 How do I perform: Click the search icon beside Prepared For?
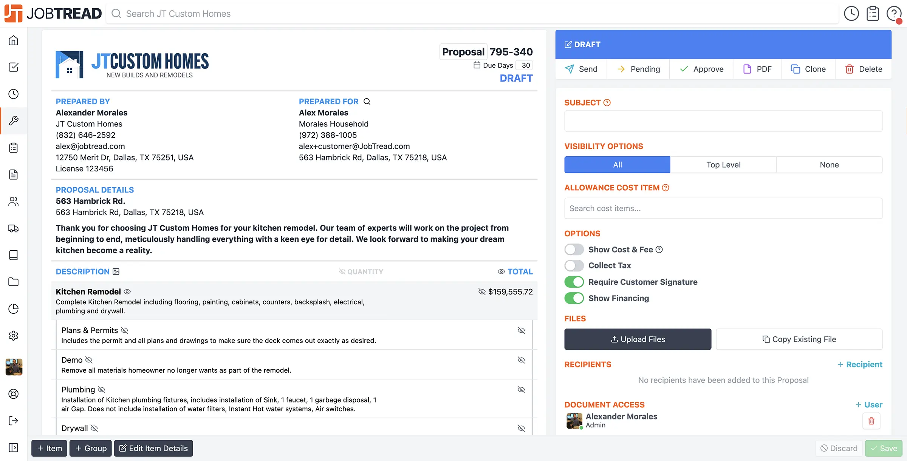point(367,102)
